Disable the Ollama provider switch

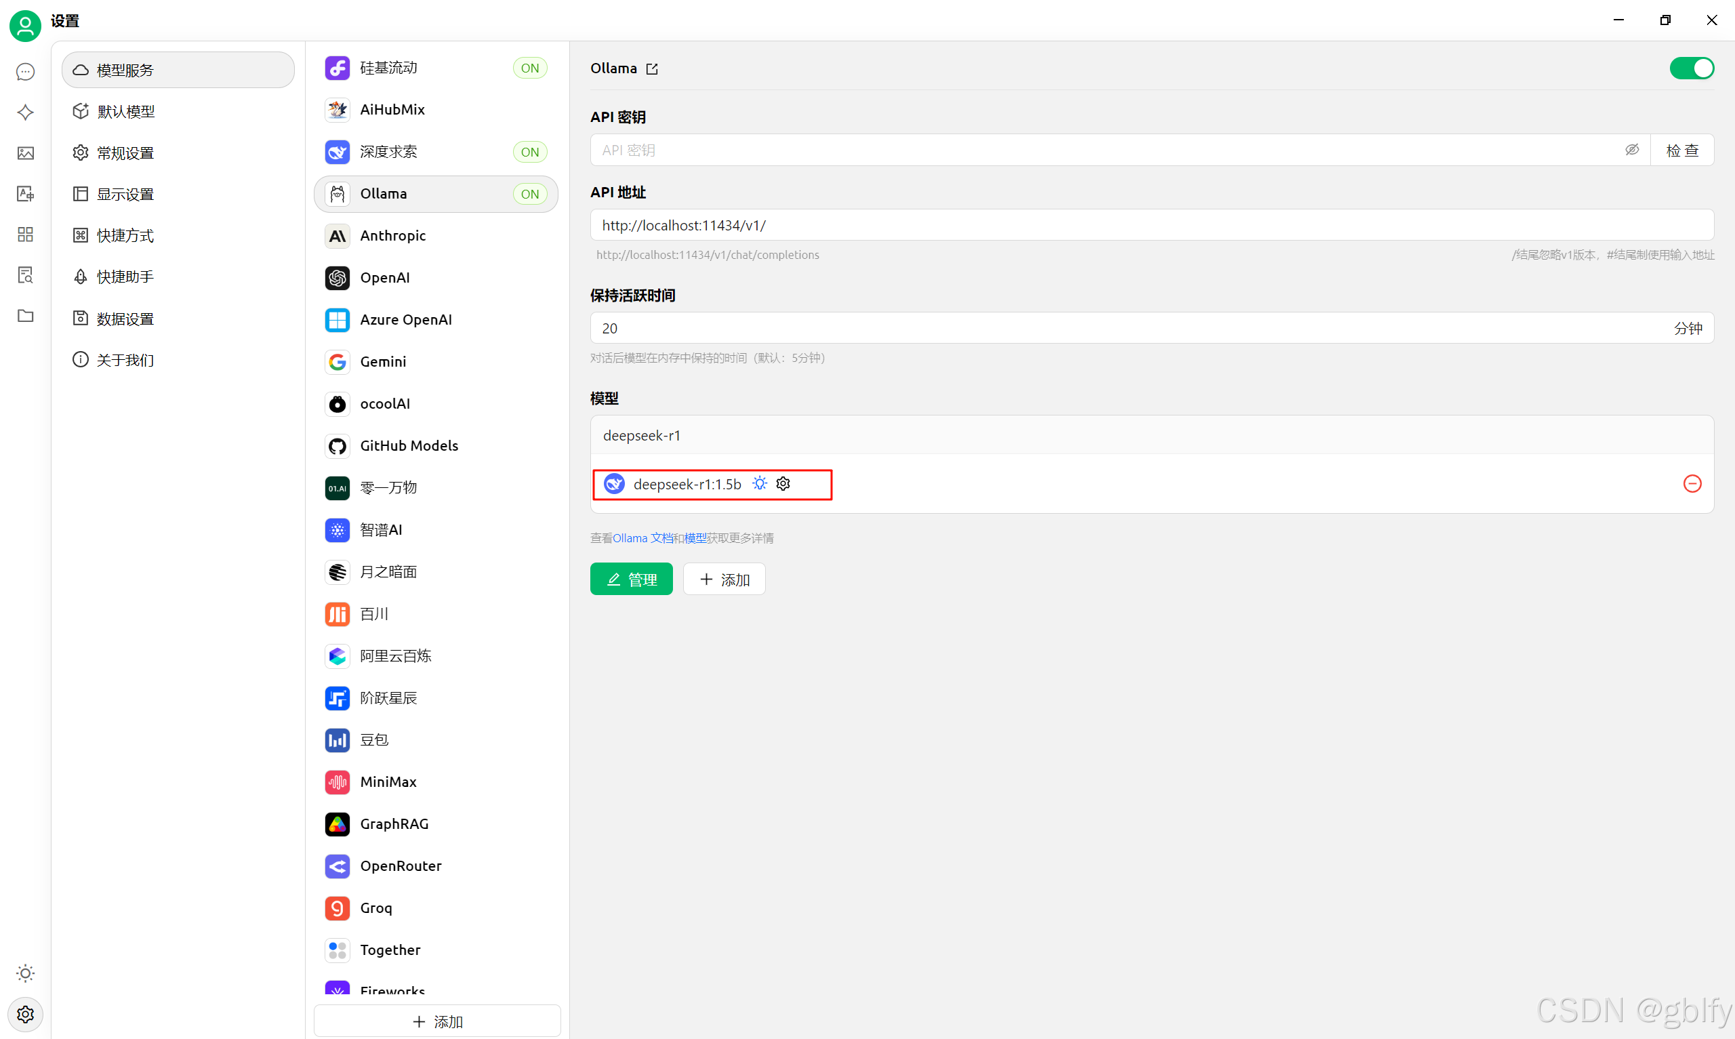1691,68
